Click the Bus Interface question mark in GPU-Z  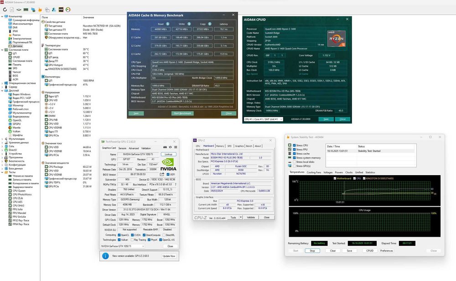[176, 184]
